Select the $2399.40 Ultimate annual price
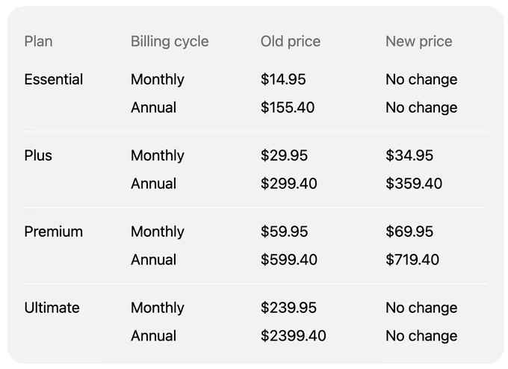Viewport: 508px width, 369px height. tap(293, 336)
